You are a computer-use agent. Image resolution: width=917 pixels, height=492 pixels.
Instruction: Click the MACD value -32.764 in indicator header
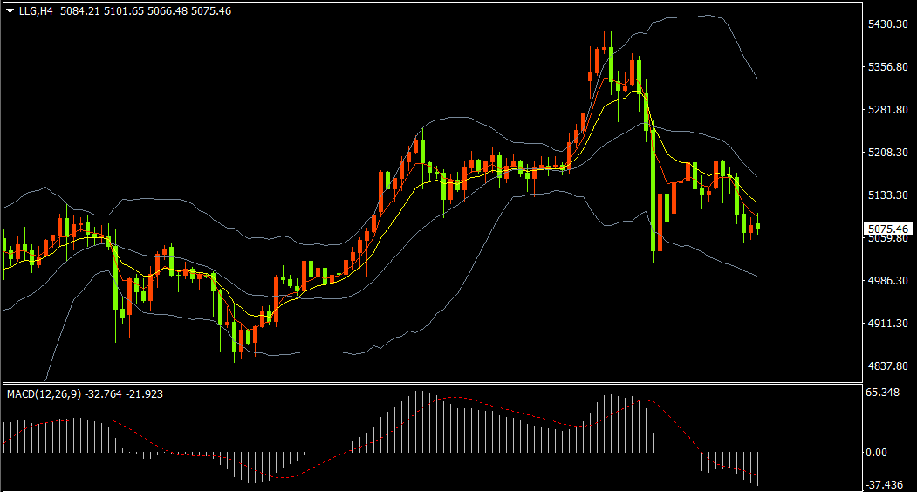point(103,394)
